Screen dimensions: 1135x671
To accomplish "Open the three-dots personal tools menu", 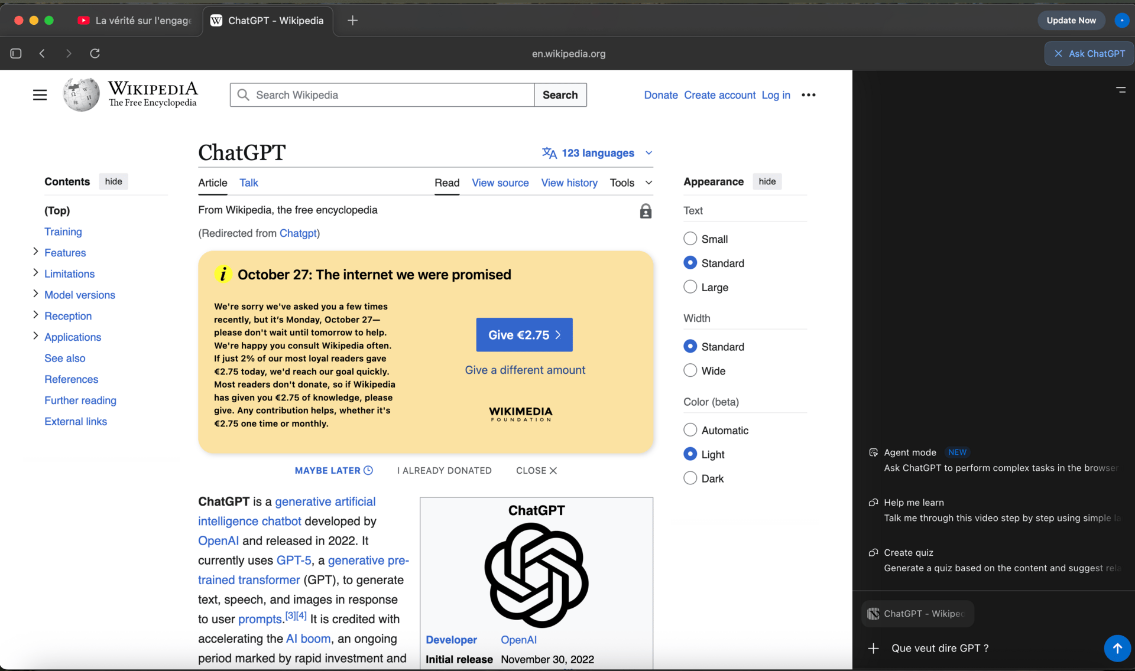I will click(808, 95).
